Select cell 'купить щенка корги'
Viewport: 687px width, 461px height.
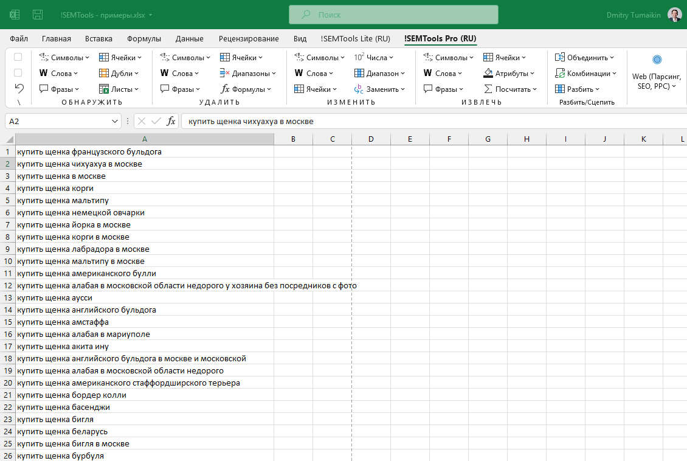click(145, 189)
